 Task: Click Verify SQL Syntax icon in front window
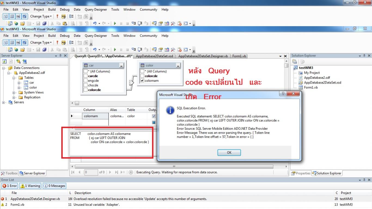pyautogui.click(x=63, y=42)
